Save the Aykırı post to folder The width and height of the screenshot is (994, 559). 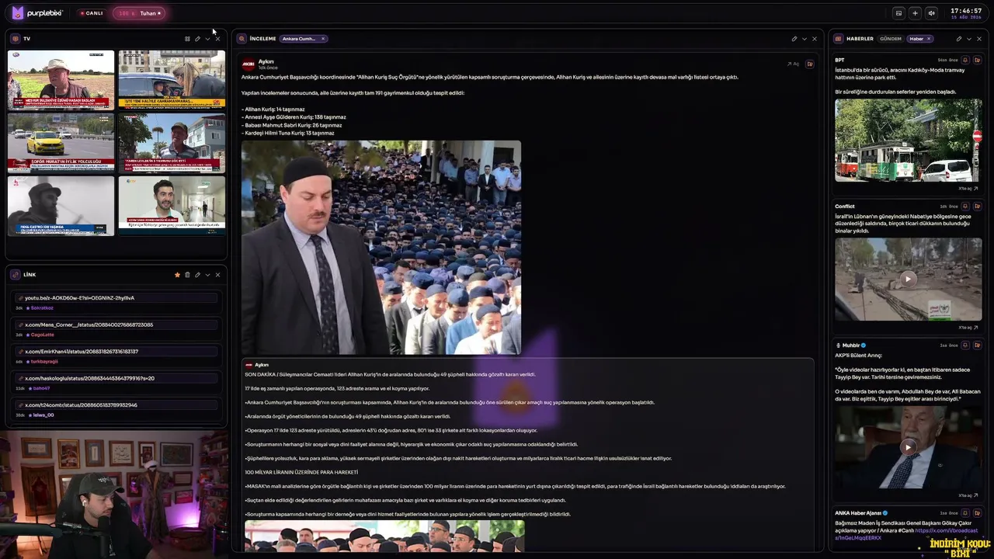(x=810, y=64)
